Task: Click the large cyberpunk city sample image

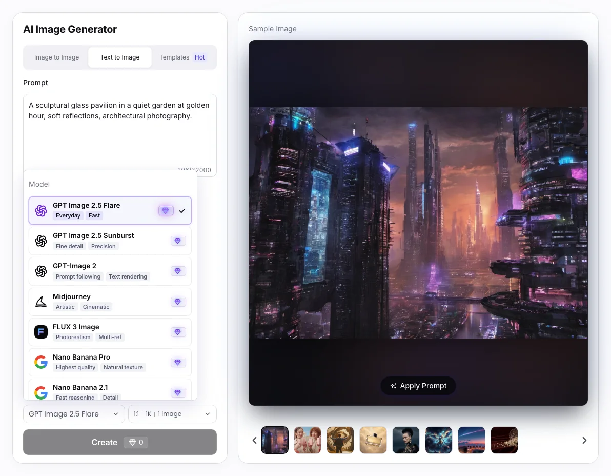Action: [x=418, y=223]
